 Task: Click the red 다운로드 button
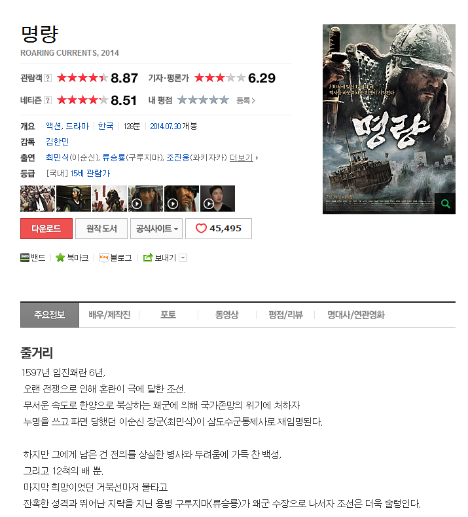pyautogui.click(x=46, y=229)
